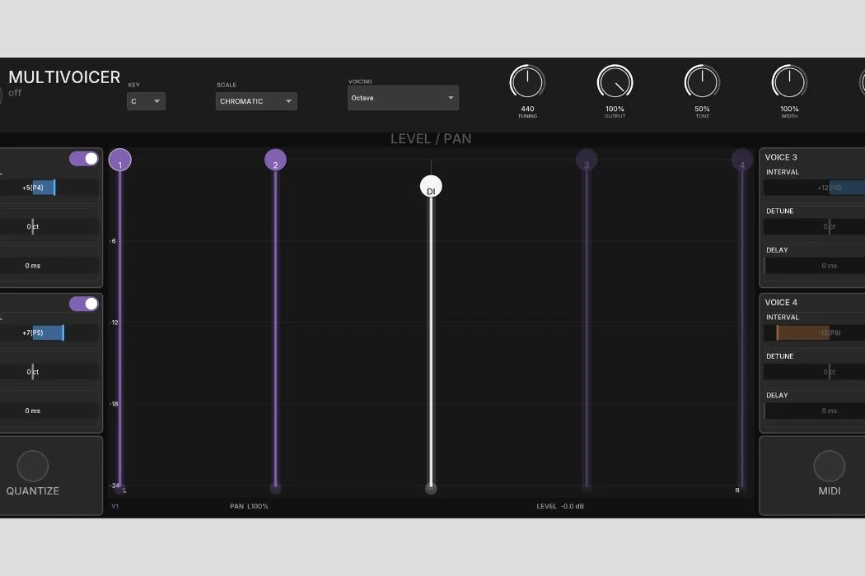Toggle off the upper-left voice switch
Screen dimensions: 865x576
tap(83, 159)
